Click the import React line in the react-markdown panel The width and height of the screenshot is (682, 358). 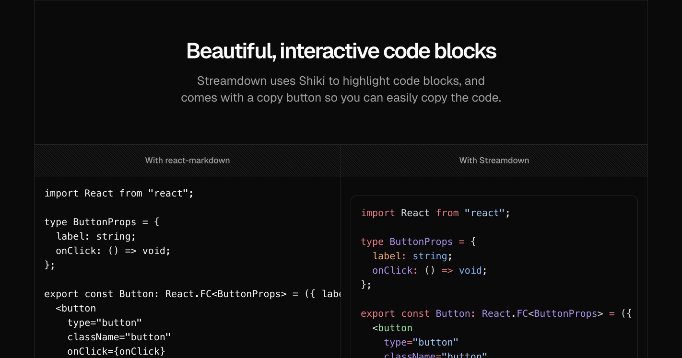coord(119,193)
